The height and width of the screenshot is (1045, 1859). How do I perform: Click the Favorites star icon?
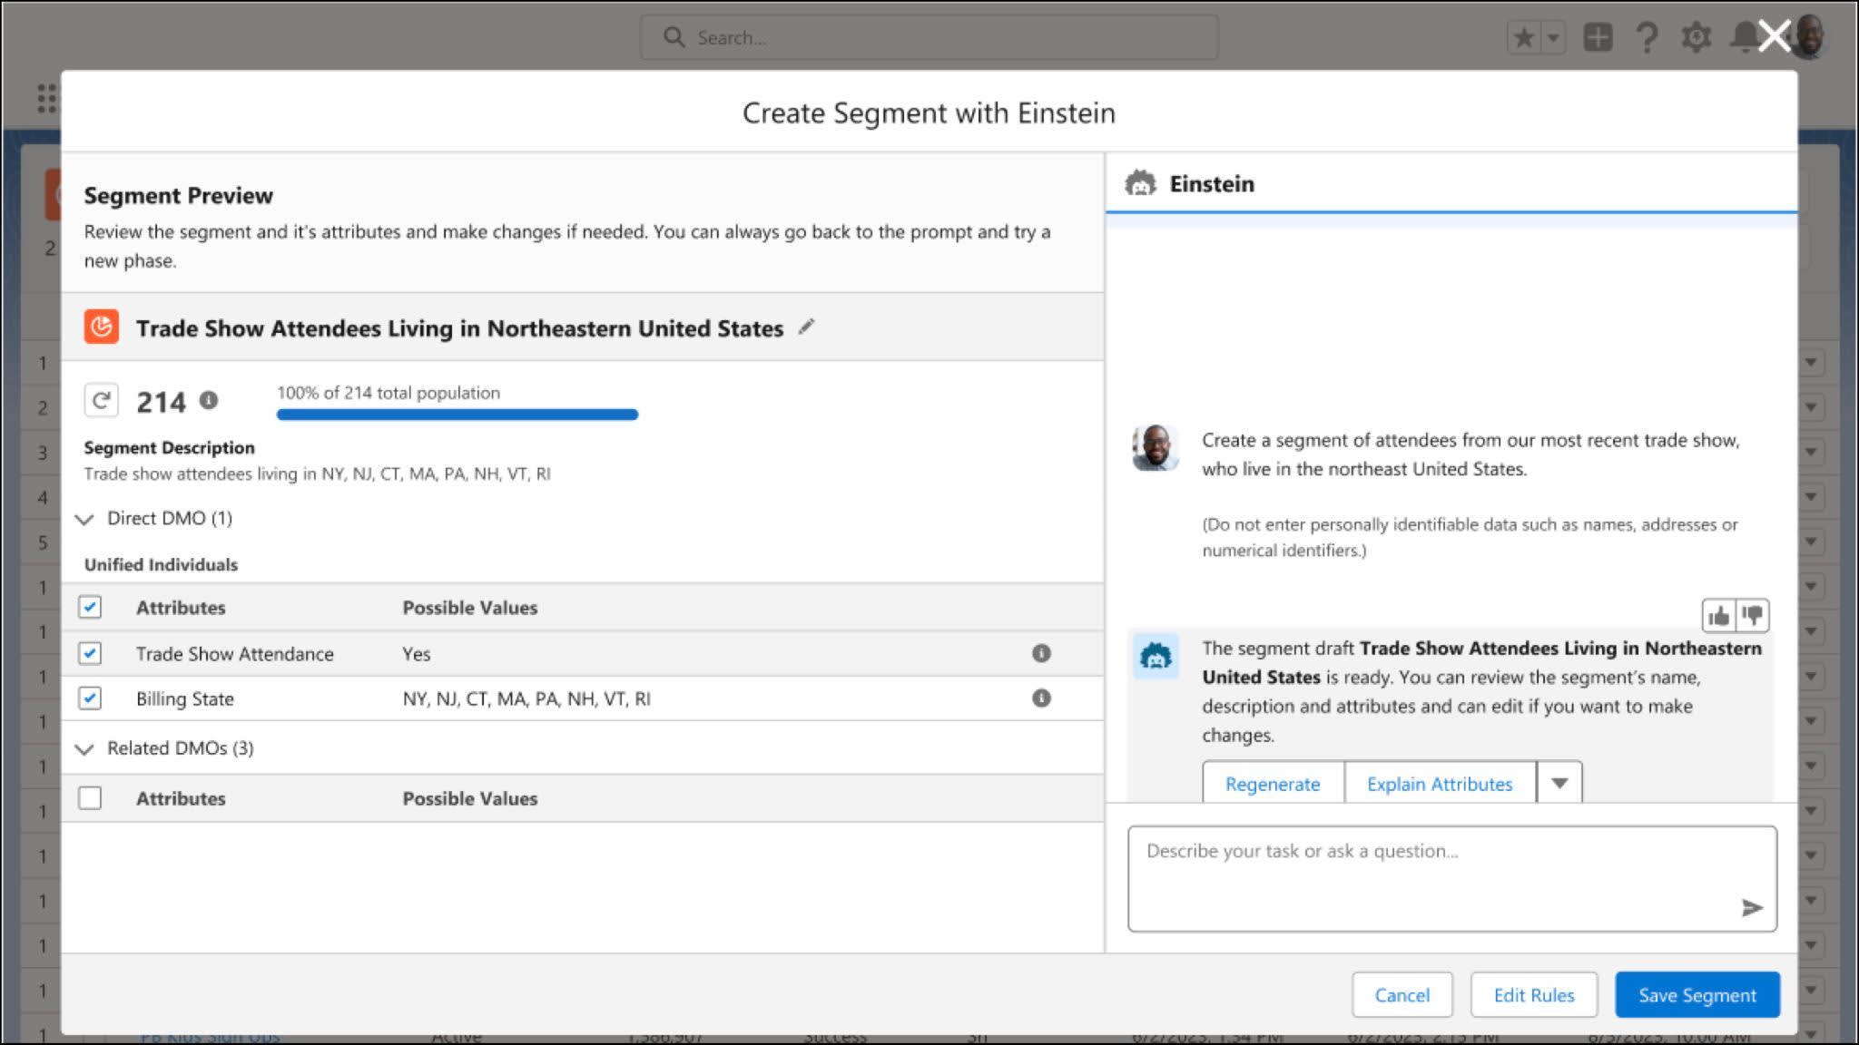tap(1524, 38)
